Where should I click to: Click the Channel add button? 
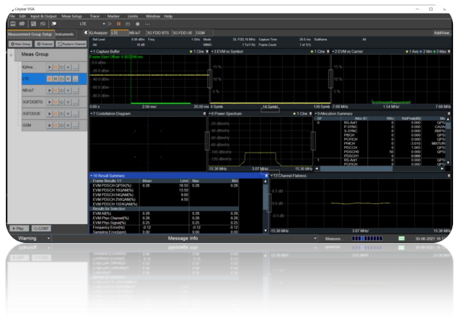coord(44,44)
